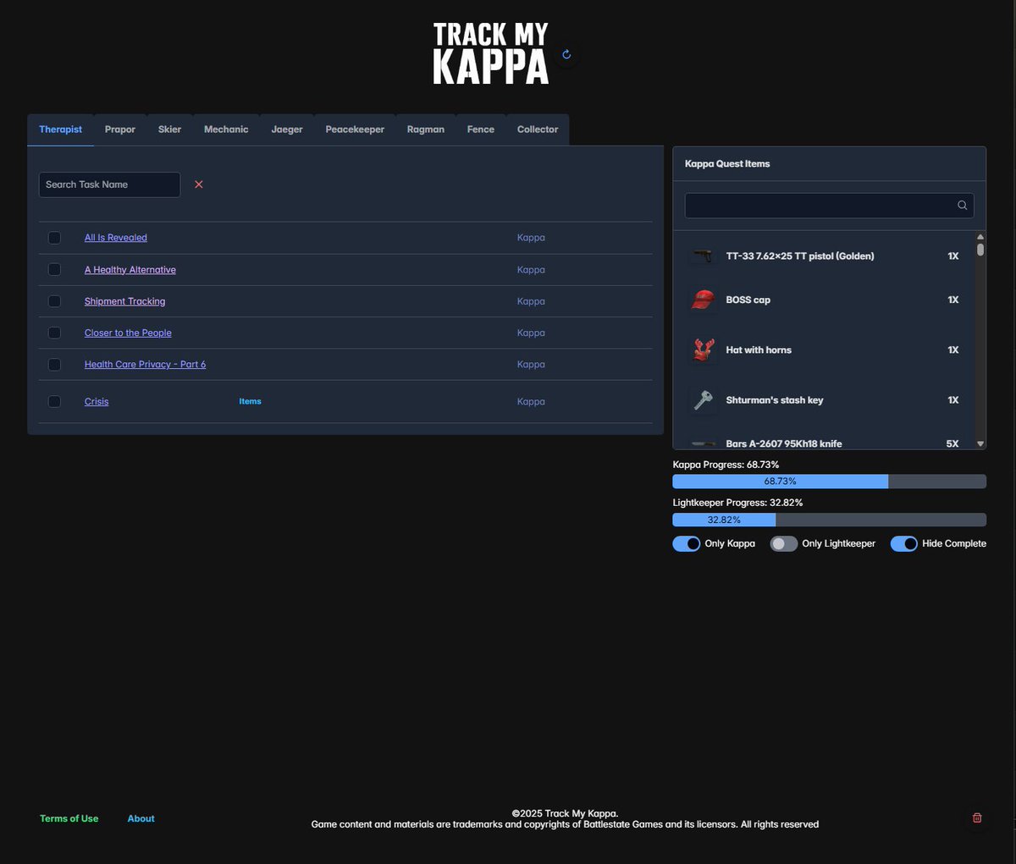Click the Shturman's stash key icon
Image resolution: width=1016 pixels, height=864 pixels.
703,400
